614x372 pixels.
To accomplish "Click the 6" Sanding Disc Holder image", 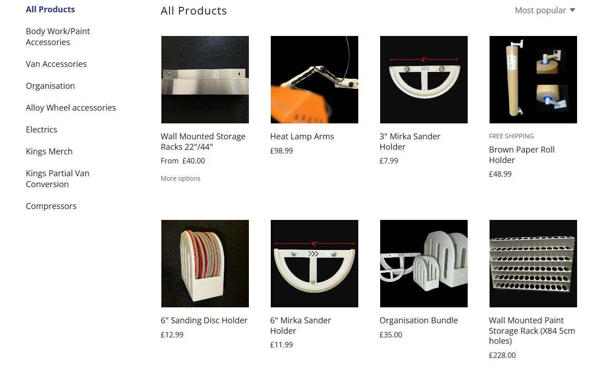I will 205,264.
